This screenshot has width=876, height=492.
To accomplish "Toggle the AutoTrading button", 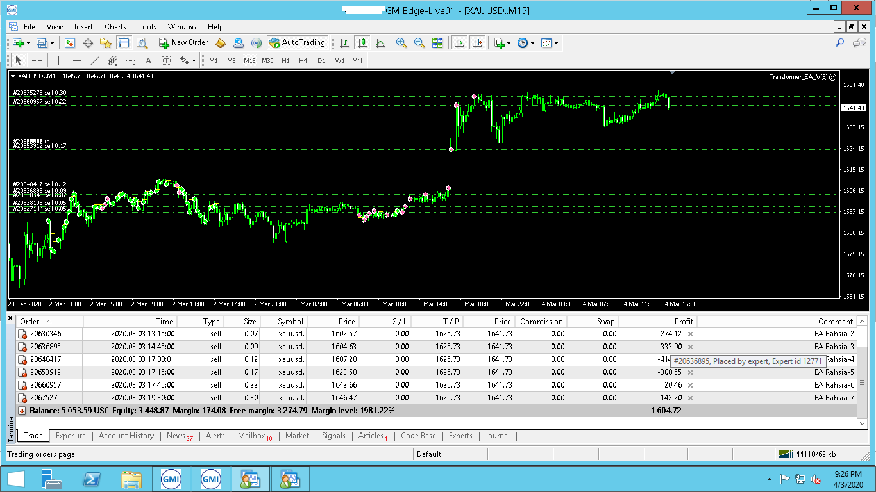I will [x=297, y=43].
